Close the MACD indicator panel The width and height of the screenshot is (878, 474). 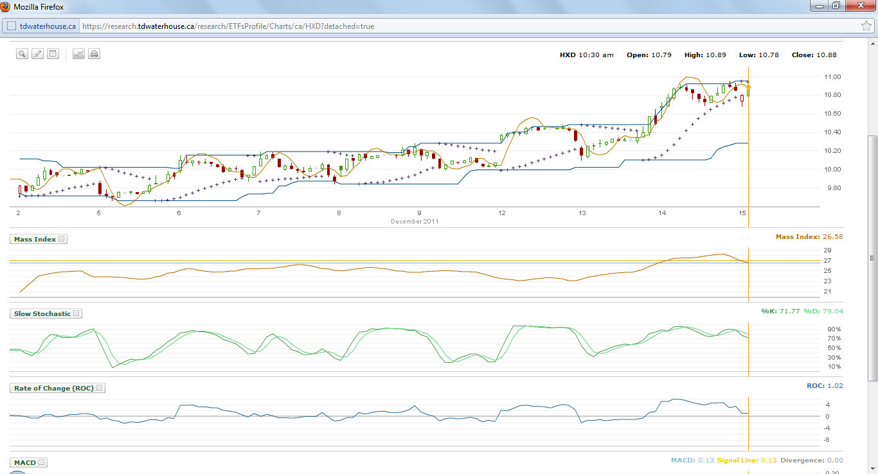pyautogui.click(x=42, y=462)
